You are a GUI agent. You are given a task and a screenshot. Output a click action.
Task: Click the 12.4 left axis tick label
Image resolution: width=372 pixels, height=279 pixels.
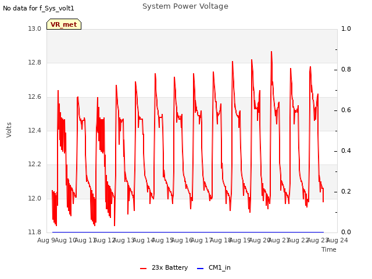(34, 130)
